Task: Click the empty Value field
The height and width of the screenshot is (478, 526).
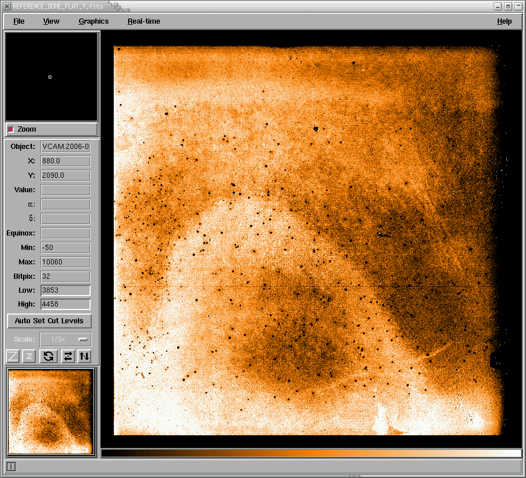Action: coord(65,190)
